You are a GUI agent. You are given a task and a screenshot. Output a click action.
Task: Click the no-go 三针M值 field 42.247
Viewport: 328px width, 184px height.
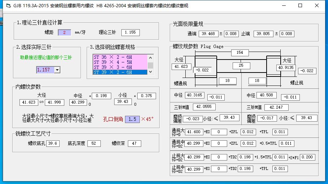tap(276, 108)
